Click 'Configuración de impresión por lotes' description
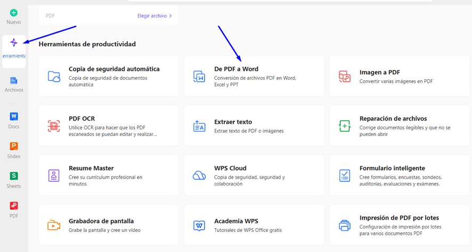This screenshot has width=472, height=252. [401, 230]
